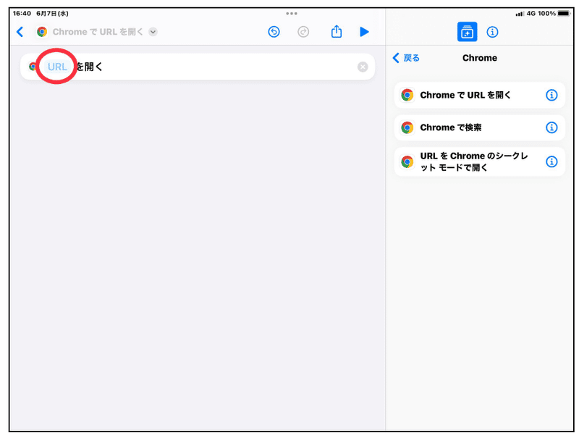Open shortcut details info icon at top
The height and width of the screenshot is (438, 579).
click(492, 32)
